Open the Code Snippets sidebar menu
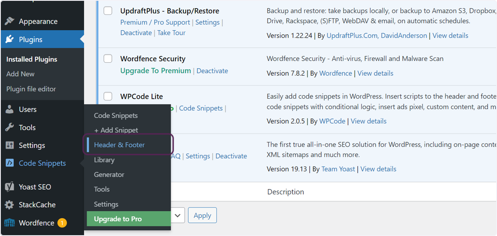The height and width of the screenshot is (236, 497). point(42,163)
